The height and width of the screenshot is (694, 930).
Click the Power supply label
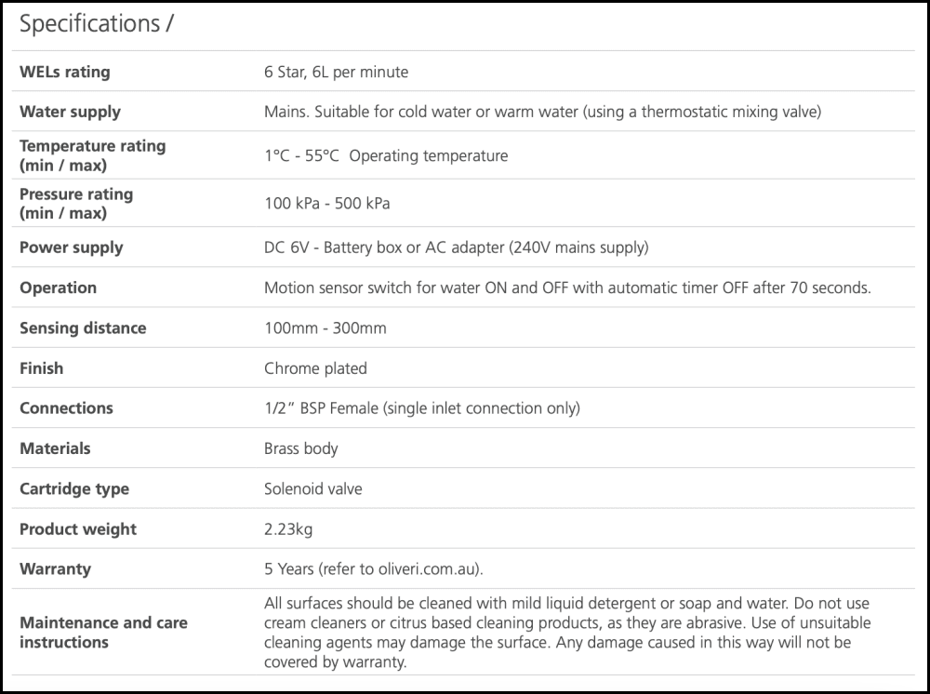coord(71,247)
